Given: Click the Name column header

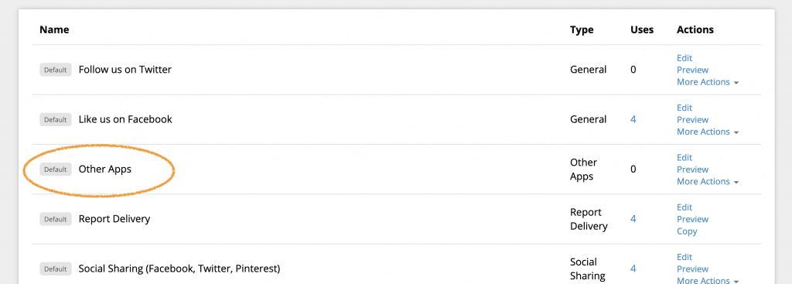Looking at the screenshot, I should point(54,30).
